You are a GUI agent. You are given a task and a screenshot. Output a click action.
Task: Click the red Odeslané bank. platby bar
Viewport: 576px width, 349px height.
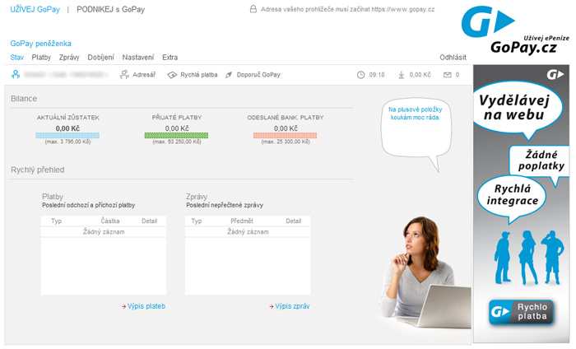285,135
